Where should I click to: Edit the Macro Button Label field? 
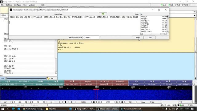pyautogui.click(x=91, y=37)
